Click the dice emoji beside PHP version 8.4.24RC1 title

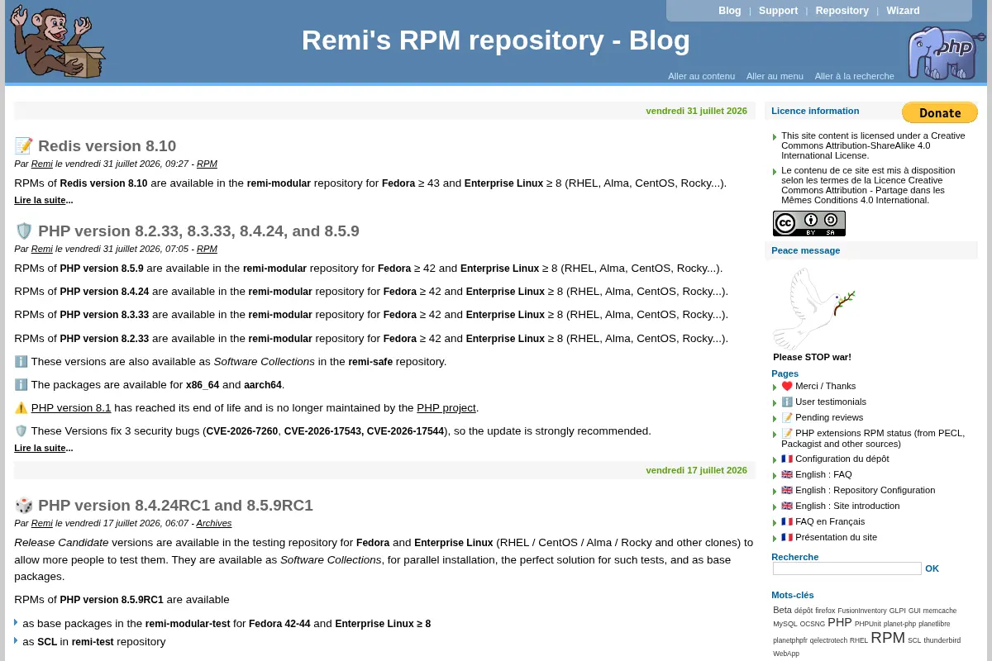[24, 506]
